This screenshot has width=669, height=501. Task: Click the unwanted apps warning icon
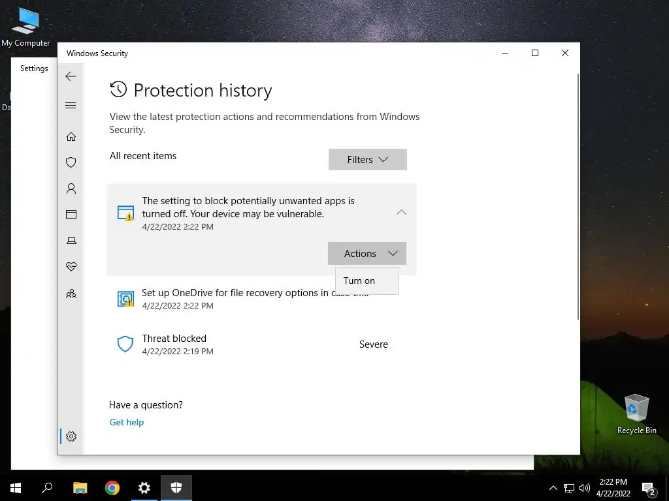point(125,213)
